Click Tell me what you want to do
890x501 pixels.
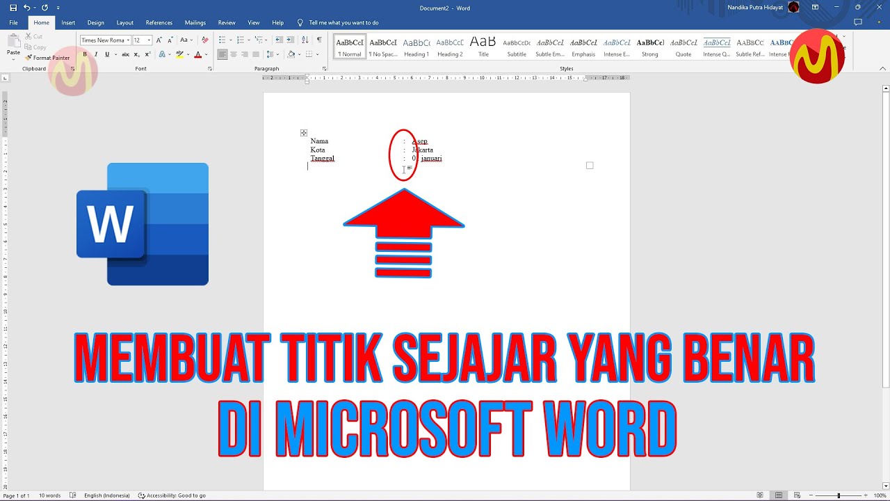point(343,23)
